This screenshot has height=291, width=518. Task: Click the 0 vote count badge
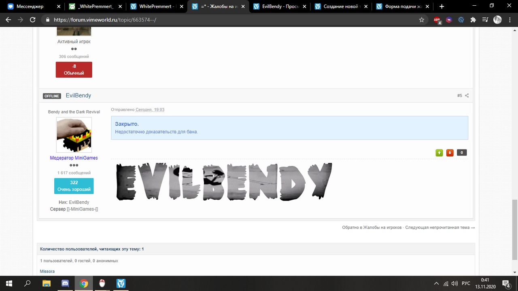tap(461, 152)
